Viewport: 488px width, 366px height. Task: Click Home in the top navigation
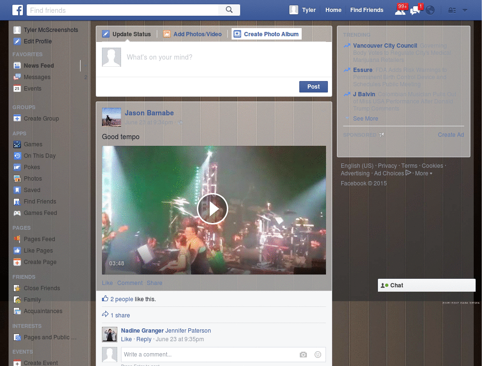(333, 10)
